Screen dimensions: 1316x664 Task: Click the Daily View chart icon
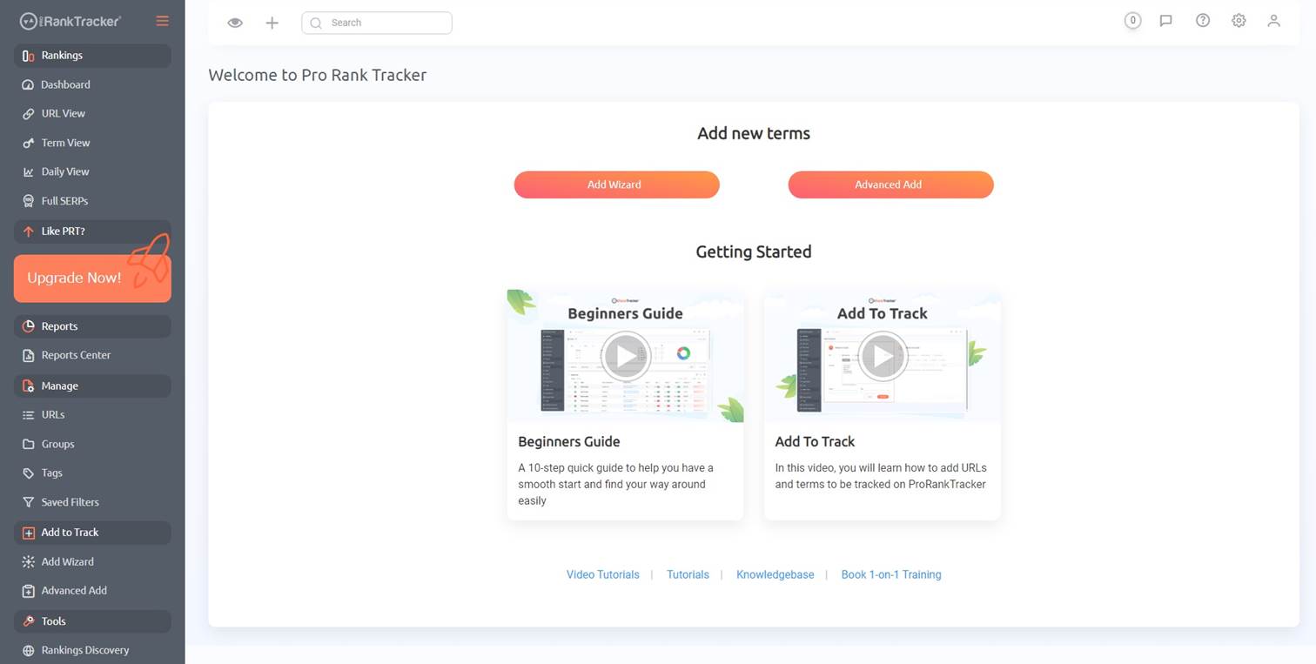29,172
